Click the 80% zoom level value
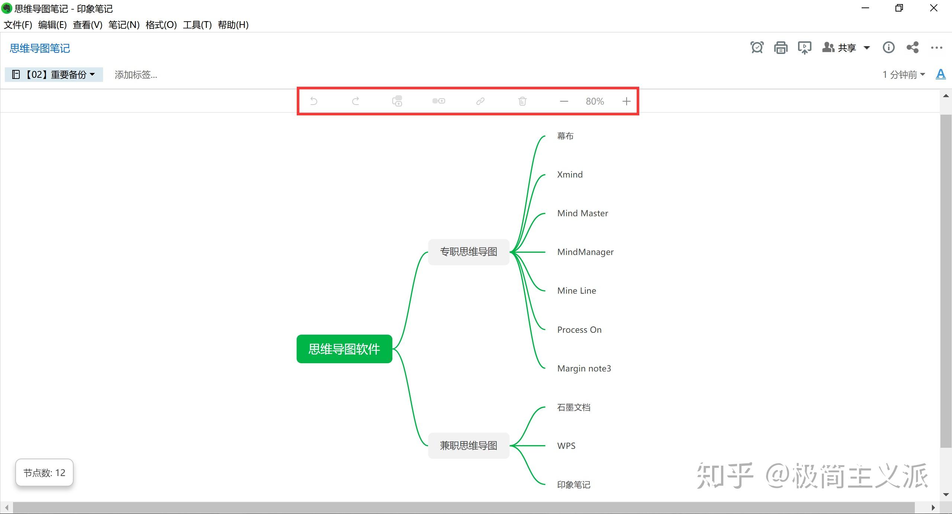 [595, 101]
